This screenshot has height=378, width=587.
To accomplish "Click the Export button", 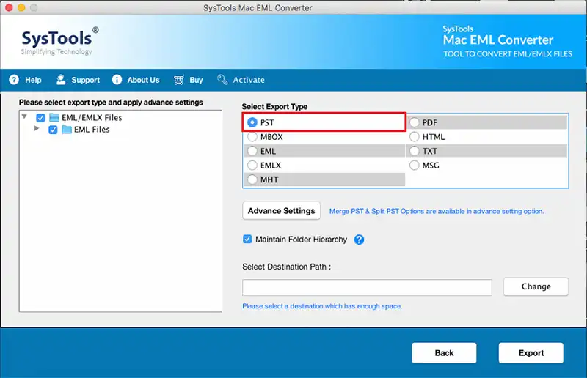I will pyautogui.click(x=531, y=353).
